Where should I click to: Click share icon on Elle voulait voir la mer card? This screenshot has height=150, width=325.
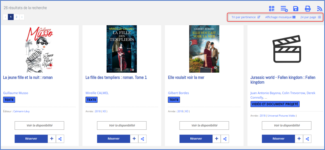click(225, 139)
